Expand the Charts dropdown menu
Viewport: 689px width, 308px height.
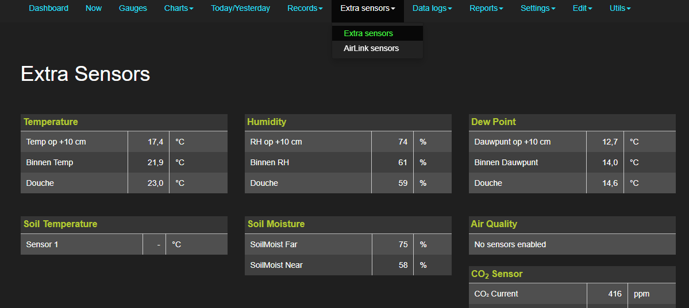coord(179,8)
